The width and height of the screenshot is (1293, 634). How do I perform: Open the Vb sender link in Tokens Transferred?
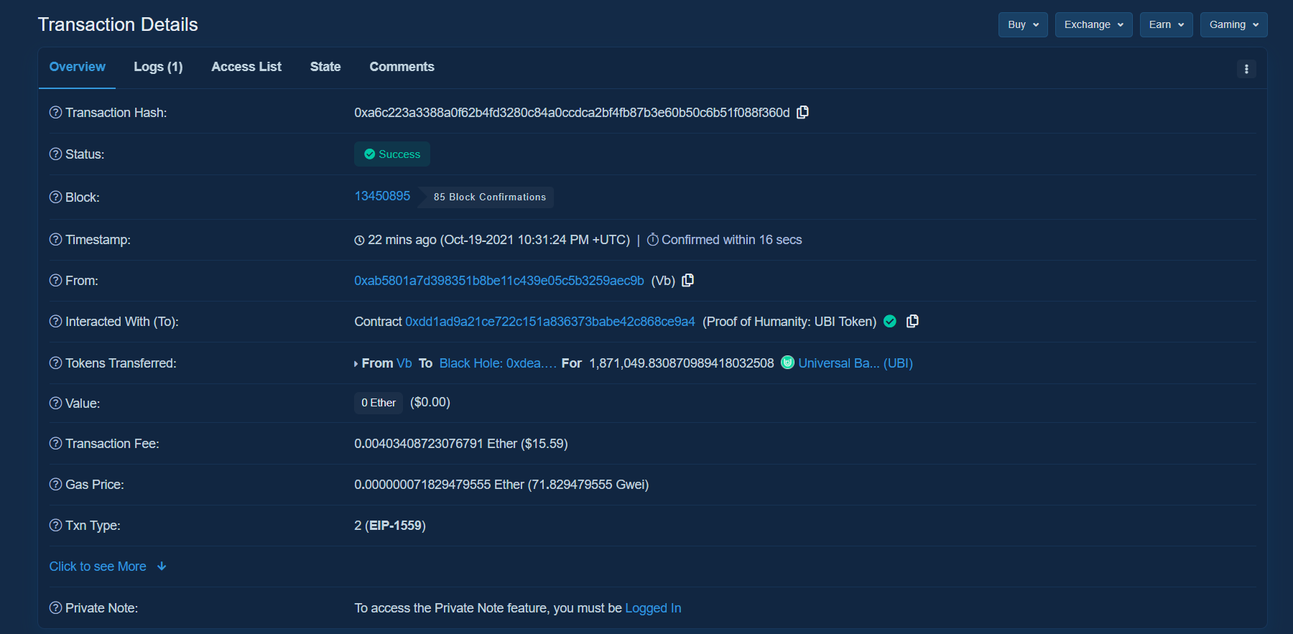point(404,363)
